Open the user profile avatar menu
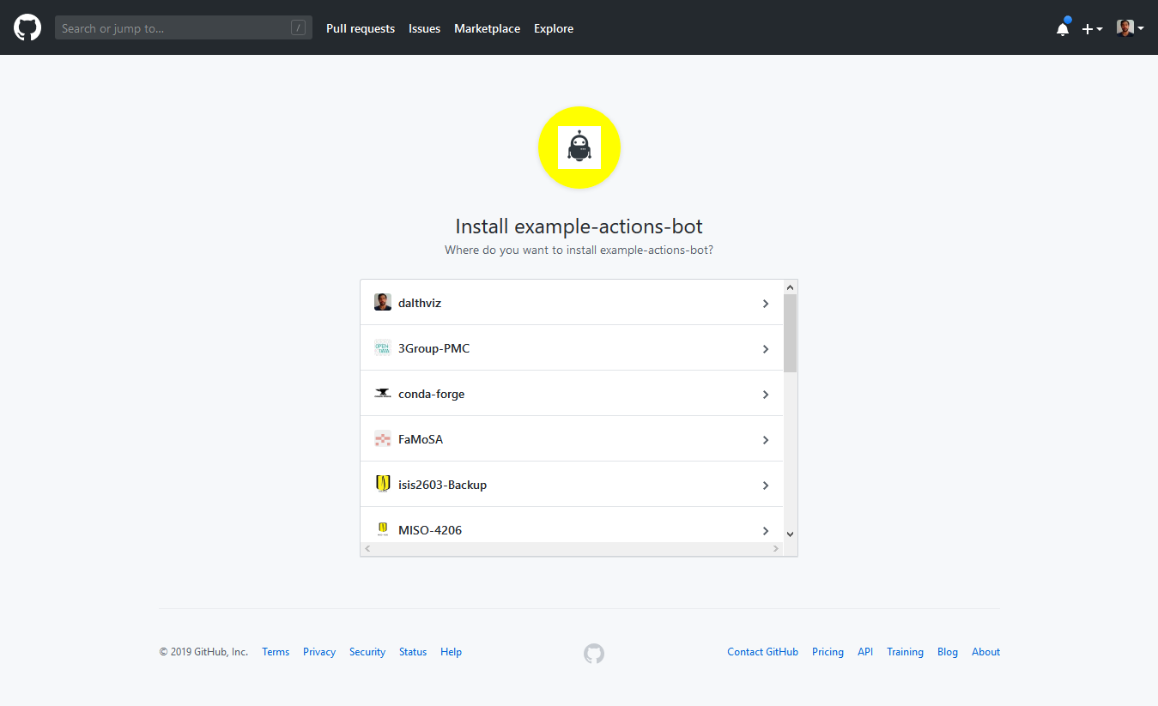 click(x=1130, y=28)
